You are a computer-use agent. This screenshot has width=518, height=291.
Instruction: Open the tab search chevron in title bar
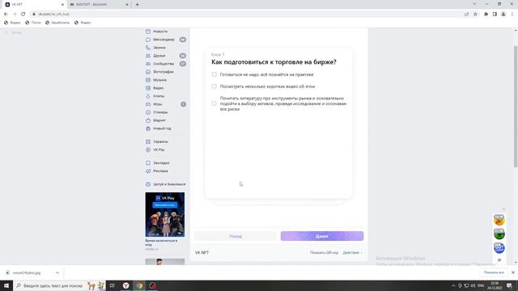pyautogui.click(x=474, y=4)
